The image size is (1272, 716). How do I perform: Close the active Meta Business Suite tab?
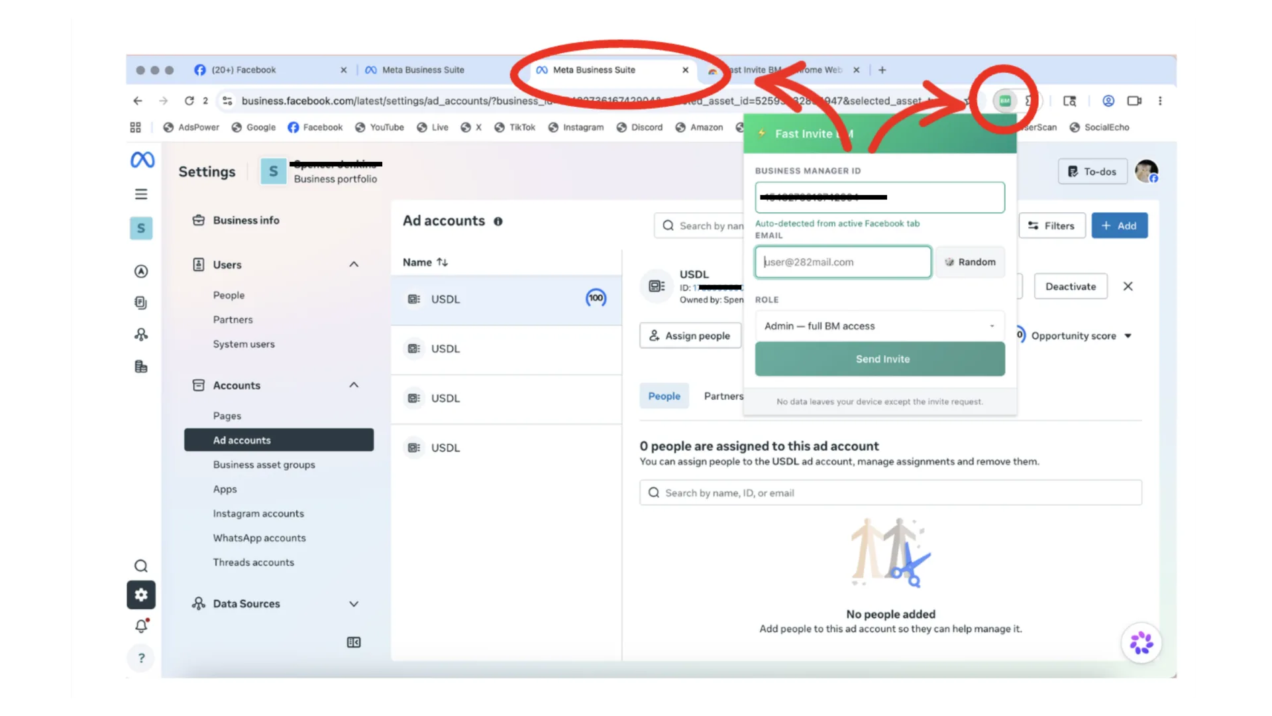coord(686,70)
